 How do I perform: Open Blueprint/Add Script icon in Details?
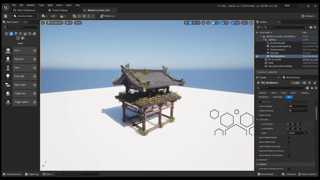[x=304, y=82]
